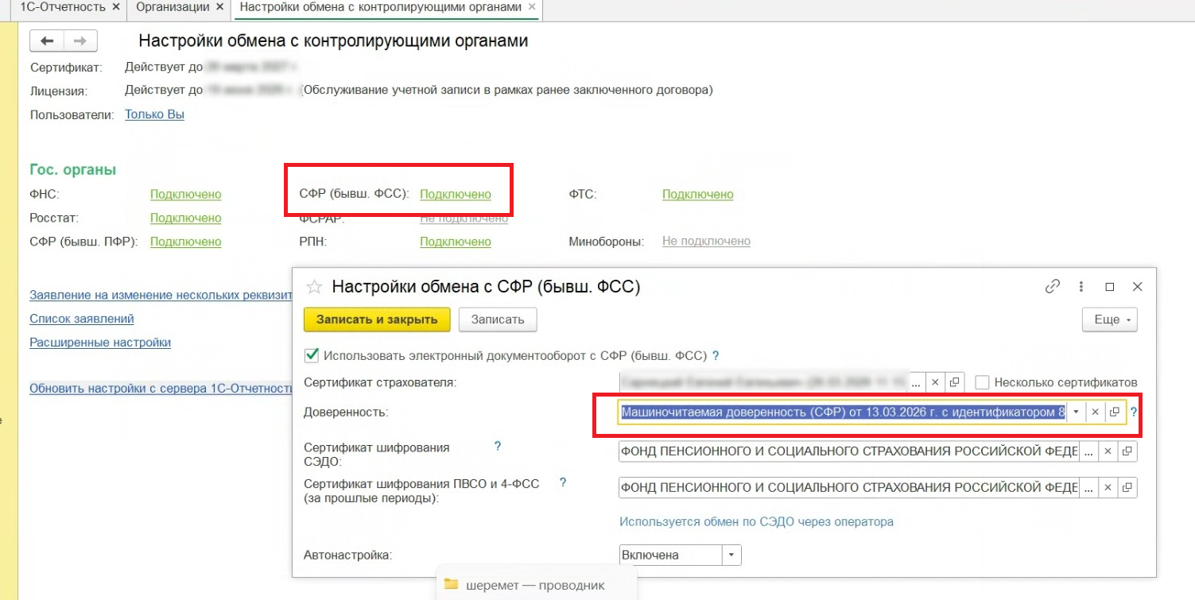Image resolution: width=1195 pixels, height=600 pixels.
Task: Open the СФР (бывш. ФСС) Подключено link
Action: [x=455, y=194]
